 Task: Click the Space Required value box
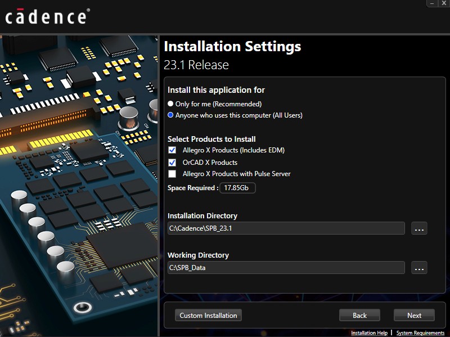[x=237, y=188]
